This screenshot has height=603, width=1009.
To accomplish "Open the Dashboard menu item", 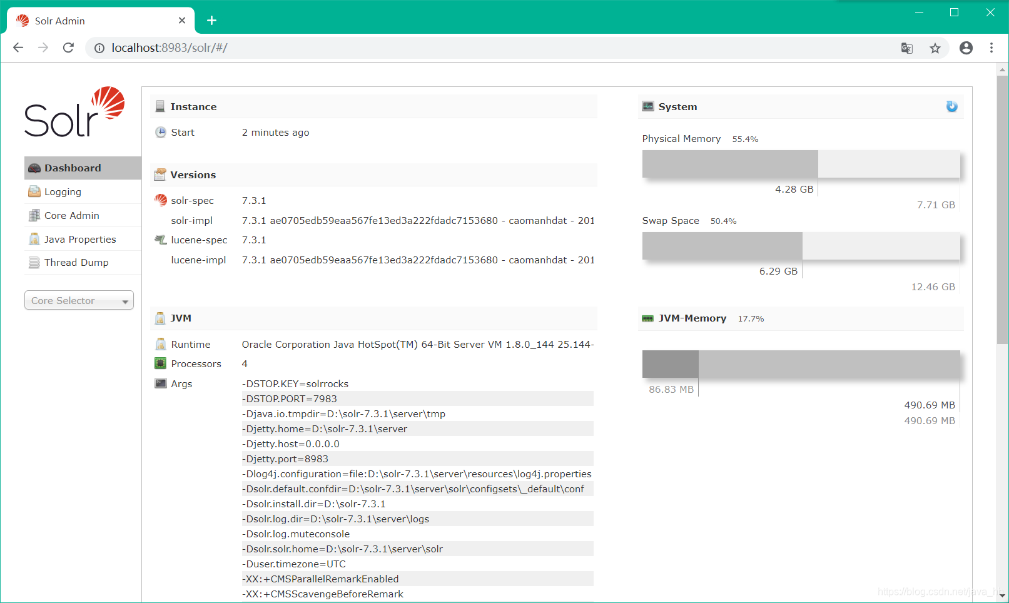I will click(83, 168).
